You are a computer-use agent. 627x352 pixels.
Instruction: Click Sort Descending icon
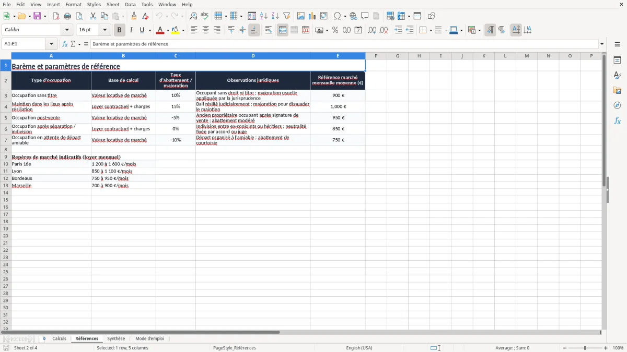(275, 16)
